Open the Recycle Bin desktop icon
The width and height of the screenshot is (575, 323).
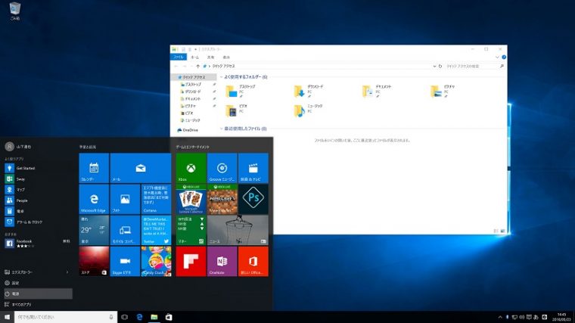[x=15, y=11]
